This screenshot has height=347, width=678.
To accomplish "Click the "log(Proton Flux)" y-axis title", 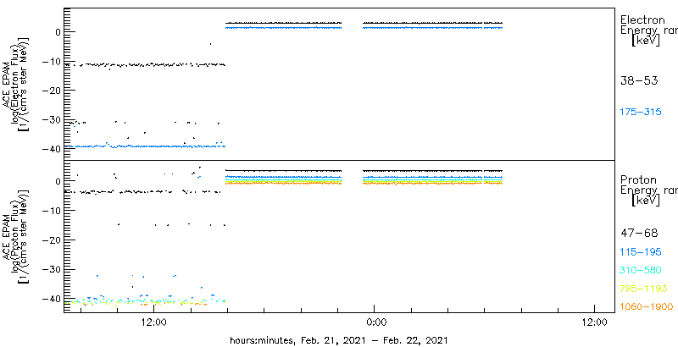I will click(x=14, y=236).
